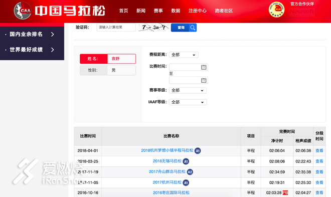Click 查看 for the 2018-04-01 race
The image size is (331, 197).
[319, 150]
